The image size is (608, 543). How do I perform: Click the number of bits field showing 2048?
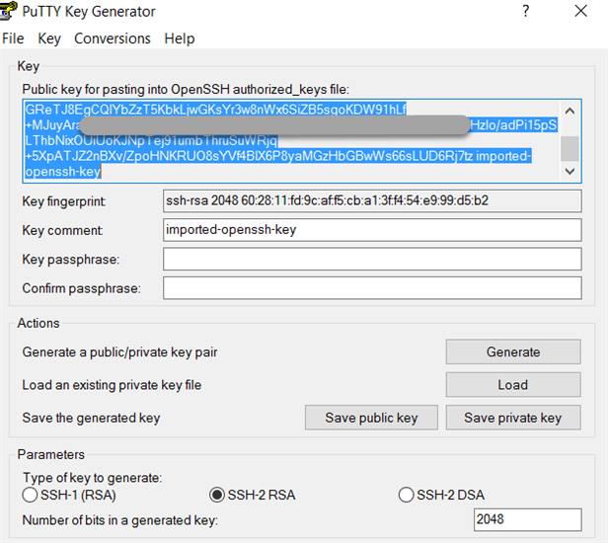(527, 519)
